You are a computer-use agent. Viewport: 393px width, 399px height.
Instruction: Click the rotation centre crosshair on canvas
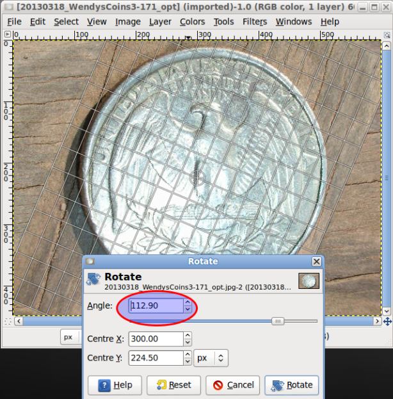pyautogui.click(x=197, y=177)
